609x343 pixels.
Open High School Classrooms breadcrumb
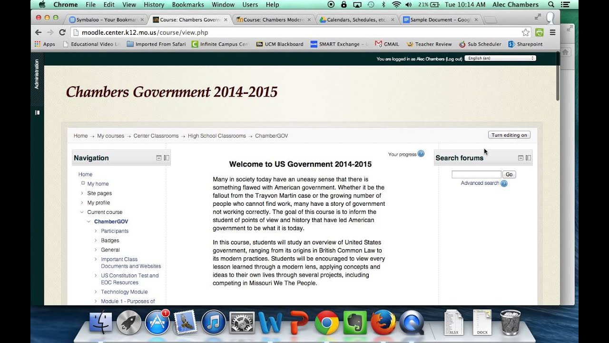click(216, 136)
